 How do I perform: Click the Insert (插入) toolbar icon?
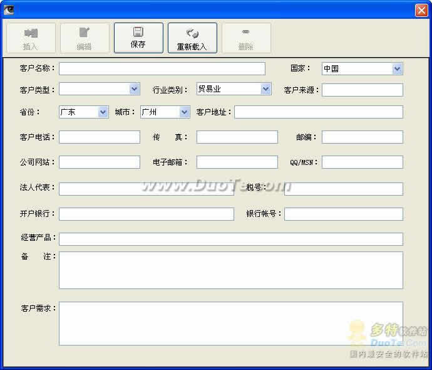31,33
